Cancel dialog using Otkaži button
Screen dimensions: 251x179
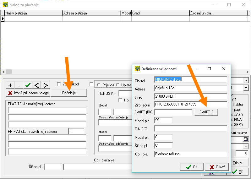click(x=217, y=167)
